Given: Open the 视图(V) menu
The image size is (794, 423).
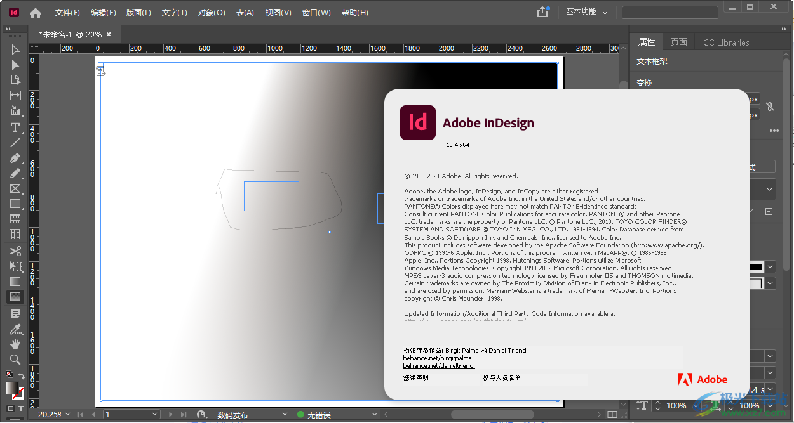Looking at the screenshot, I should (x=278, y=13).
